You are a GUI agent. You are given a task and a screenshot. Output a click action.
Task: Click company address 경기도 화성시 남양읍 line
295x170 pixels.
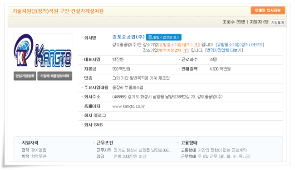[x=167, y=97]
